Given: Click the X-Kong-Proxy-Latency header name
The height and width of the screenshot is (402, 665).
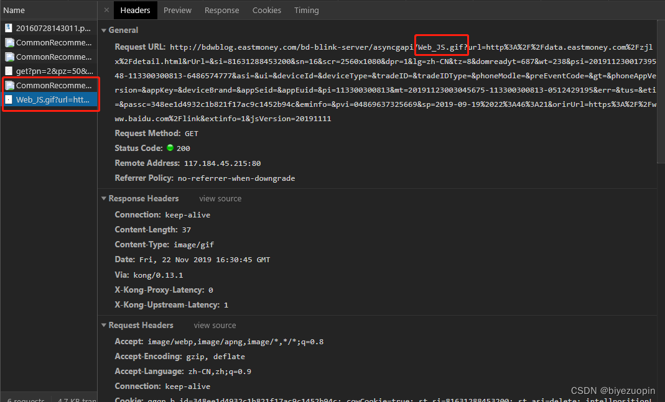Looking at the screenshot, I should 160,290.
